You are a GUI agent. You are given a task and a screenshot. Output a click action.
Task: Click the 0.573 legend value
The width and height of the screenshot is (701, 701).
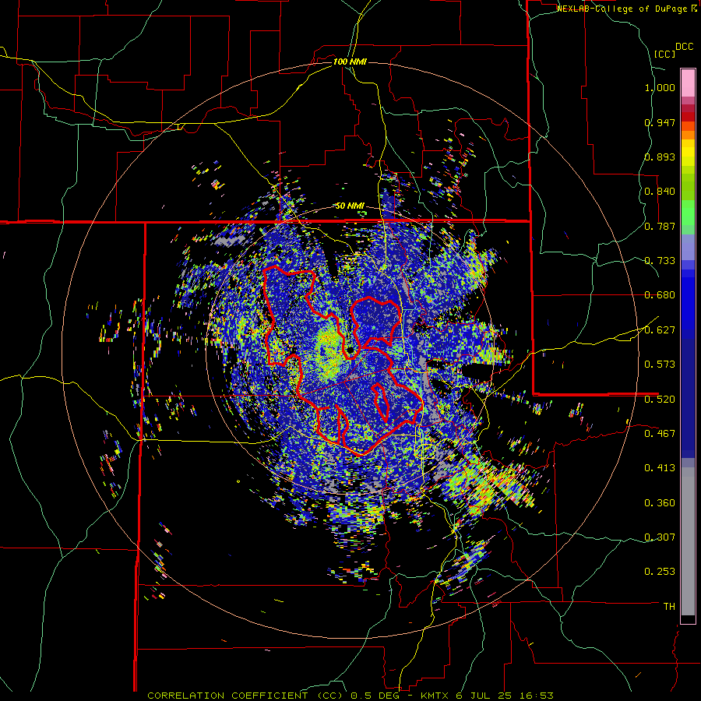tap(660, 365)
